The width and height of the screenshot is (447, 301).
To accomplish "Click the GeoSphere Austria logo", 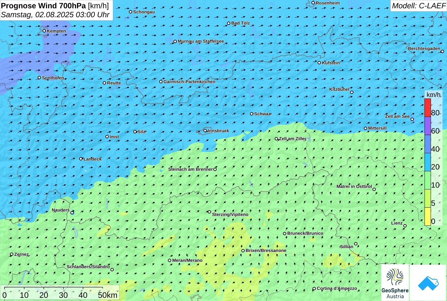I will point(395,283).
